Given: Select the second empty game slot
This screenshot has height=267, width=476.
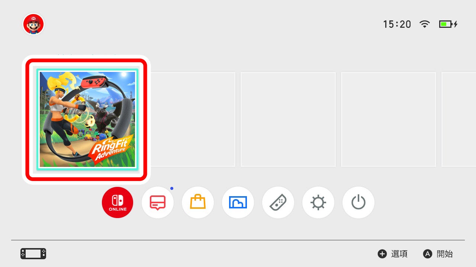Looking at the screenshot, I should tap(288, 119).
